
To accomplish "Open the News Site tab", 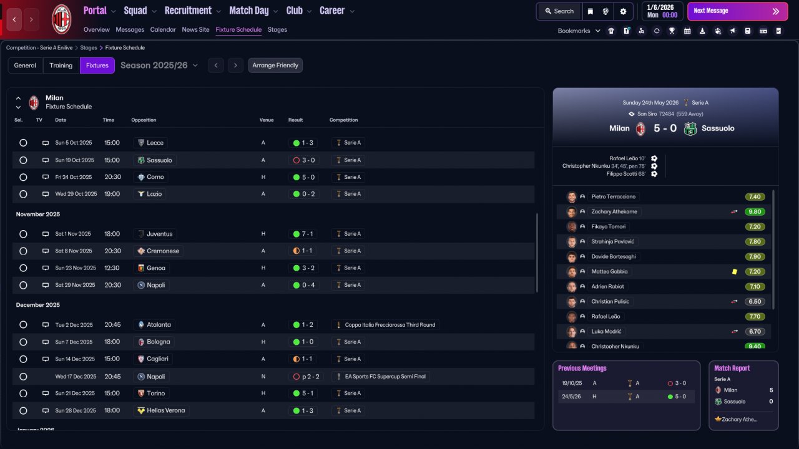I will (x=195, y=29).
